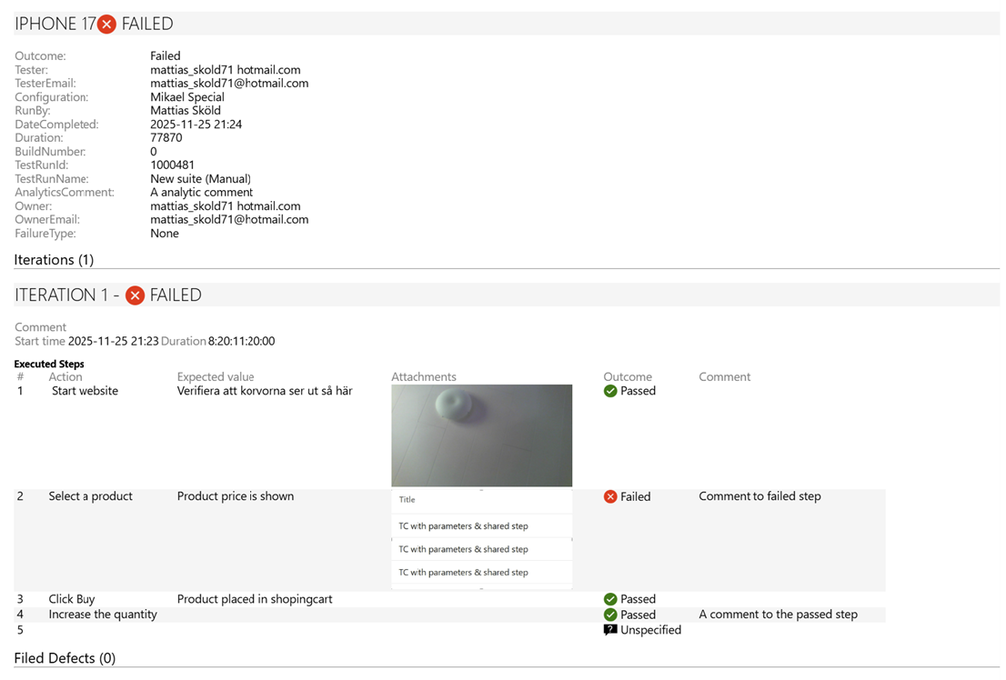Open the step 2 attachment list thumbnail
Image resolution: width=1006 pixels, height=680 pixels.
(482, 539)
